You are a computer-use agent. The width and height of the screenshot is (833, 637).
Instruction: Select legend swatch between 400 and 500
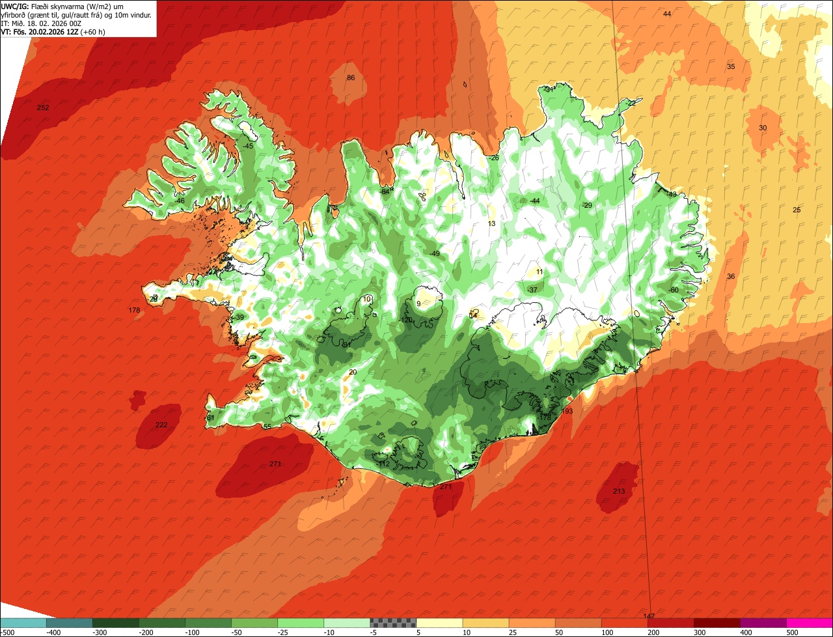[763, 623]
